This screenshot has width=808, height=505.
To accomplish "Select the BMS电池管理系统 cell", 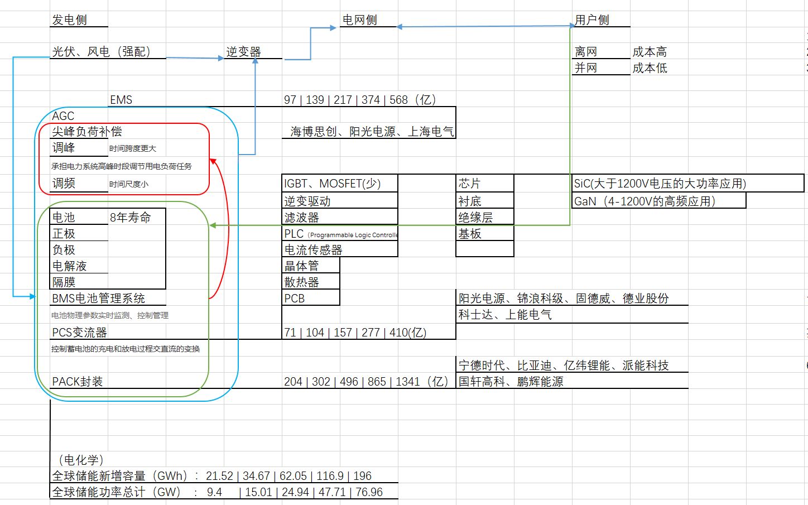I will pyautogui.click(x=99, y=299).
